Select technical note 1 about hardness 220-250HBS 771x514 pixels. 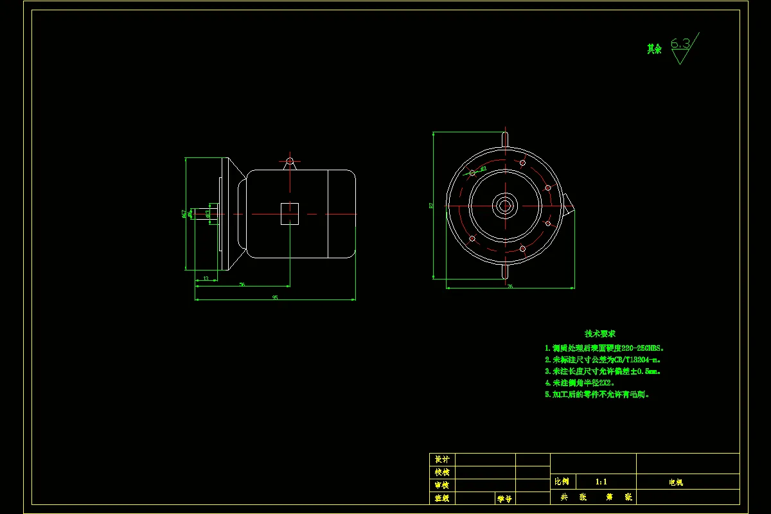pos(605,348)
